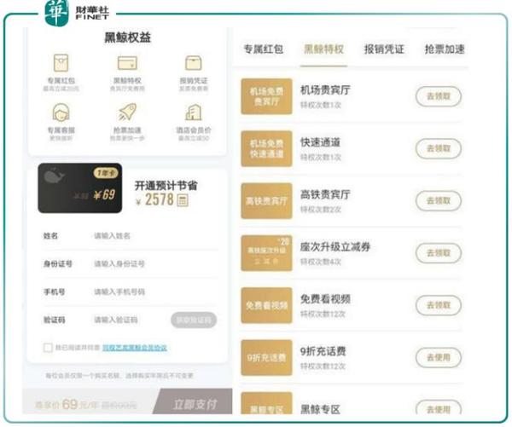This screenshot has height=427, width=512.
Task: Focus the 姓名 name input field
Action: pos(154,235)
